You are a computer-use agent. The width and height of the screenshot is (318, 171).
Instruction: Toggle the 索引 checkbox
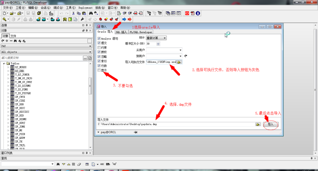coord(99,61)
